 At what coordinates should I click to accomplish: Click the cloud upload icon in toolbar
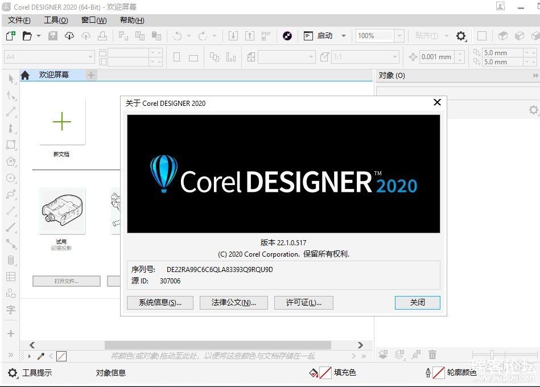pos(86,36)
